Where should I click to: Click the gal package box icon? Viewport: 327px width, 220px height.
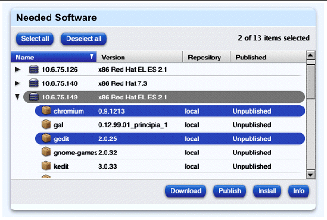click(46, 124)
